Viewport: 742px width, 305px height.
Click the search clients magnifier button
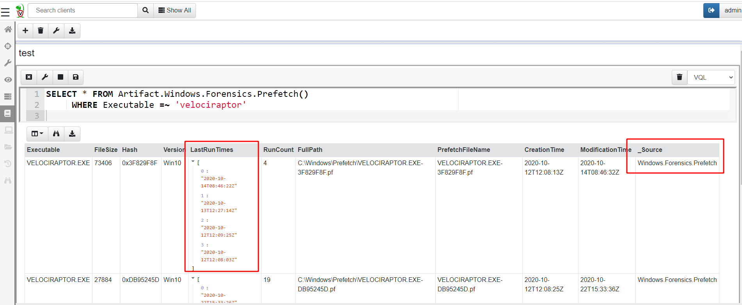145,11
